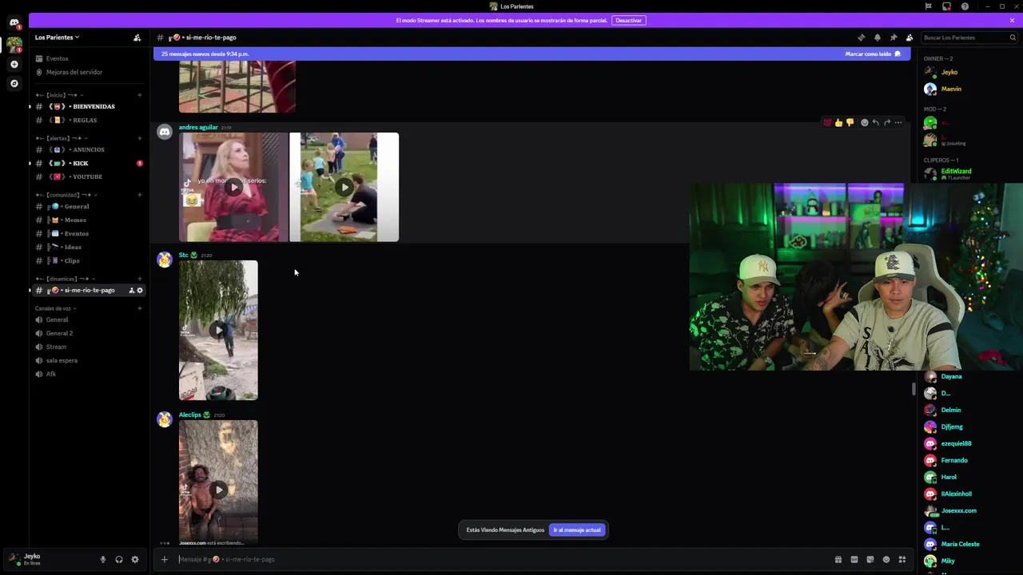Focus the message input box
1023x575 pixels.
click(x=504, y=559)
